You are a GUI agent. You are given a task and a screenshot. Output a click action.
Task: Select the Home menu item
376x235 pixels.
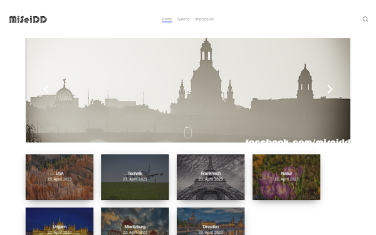click(x=167, y=19)
